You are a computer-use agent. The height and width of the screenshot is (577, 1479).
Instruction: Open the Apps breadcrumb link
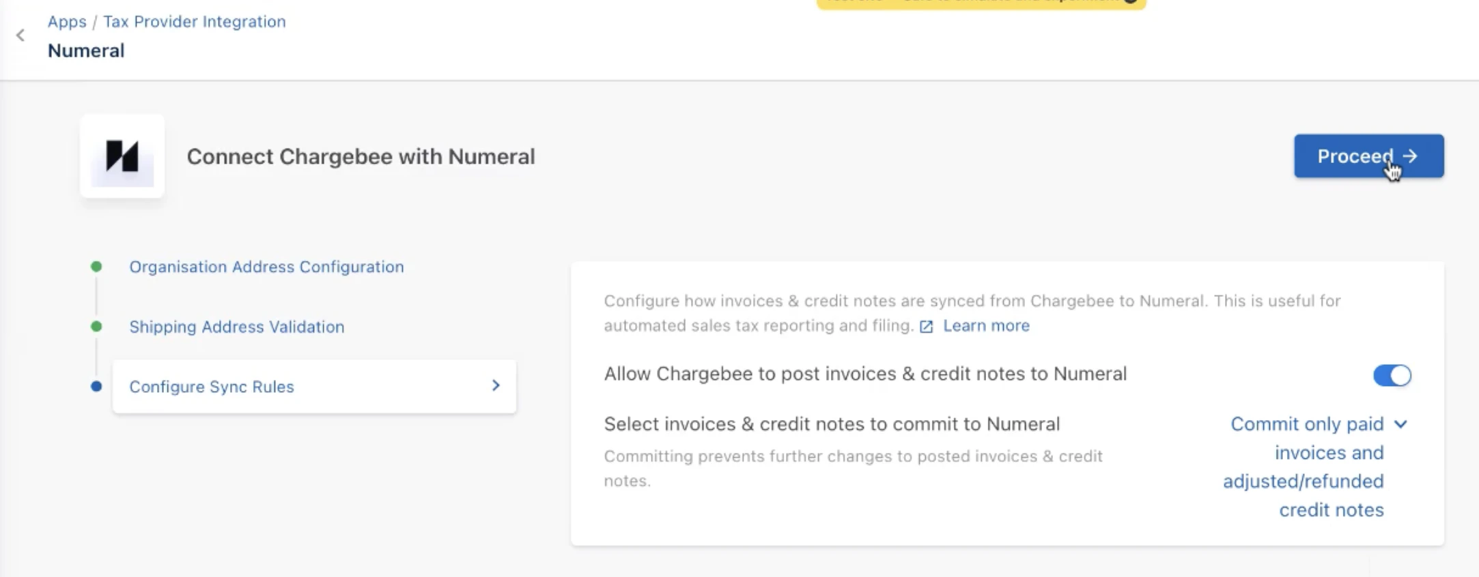(67, 22)
